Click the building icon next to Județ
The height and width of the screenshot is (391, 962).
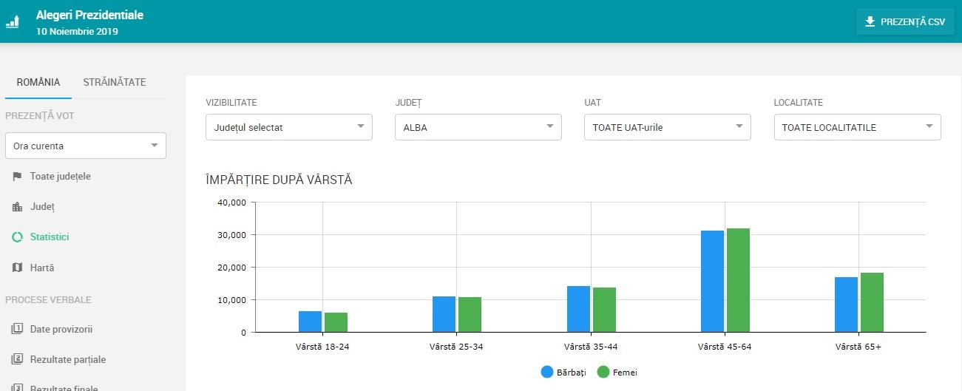(x=17, y=207)
